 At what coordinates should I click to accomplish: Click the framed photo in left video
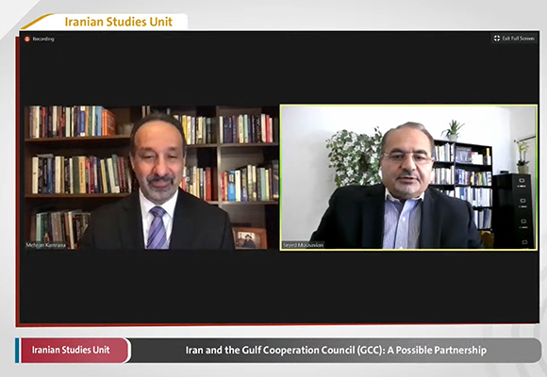(x=249, y=238)
